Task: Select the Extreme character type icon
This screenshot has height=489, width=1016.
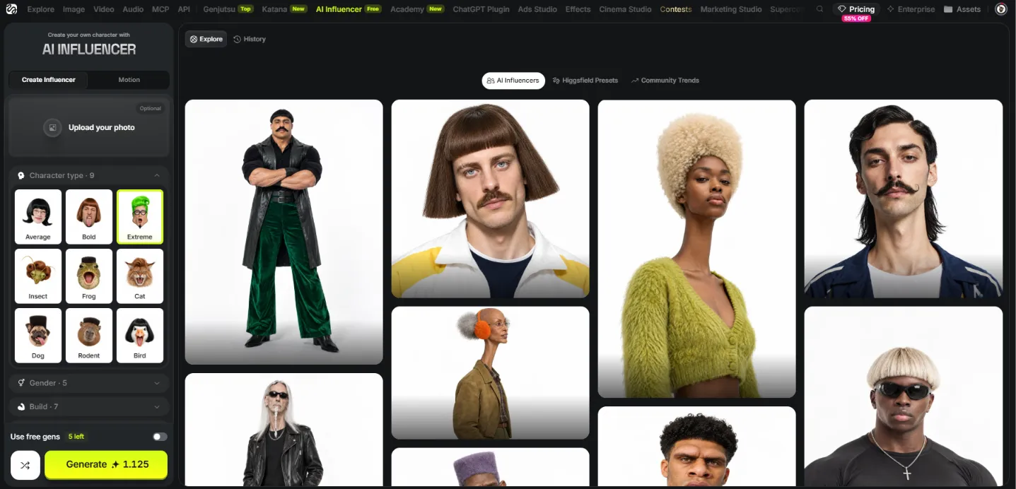Action: point(140,217)
